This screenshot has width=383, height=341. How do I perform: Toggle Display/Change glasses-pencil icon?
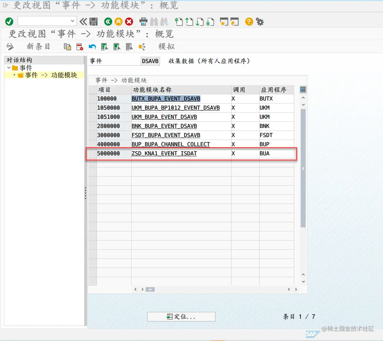coord(10,46)
